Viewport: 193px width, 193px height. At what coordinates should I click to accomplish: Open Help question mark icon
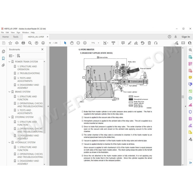pos(170,37)
